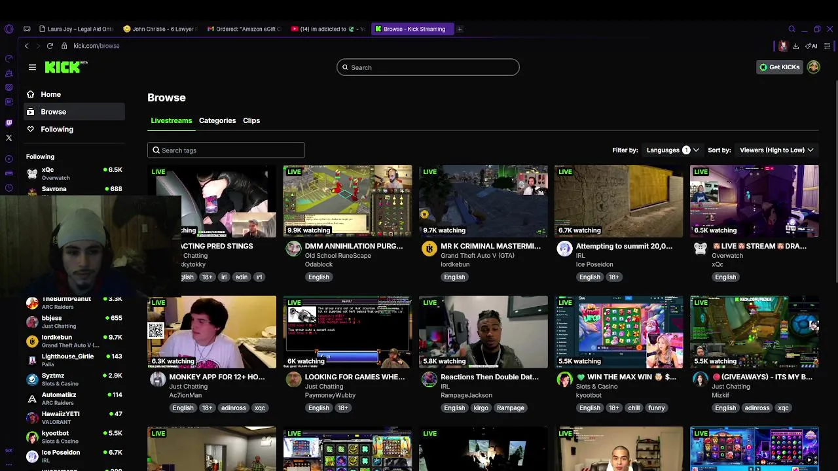Switch to the Laura Joy browser tab
838x471 pixels.
pos(77,29)
